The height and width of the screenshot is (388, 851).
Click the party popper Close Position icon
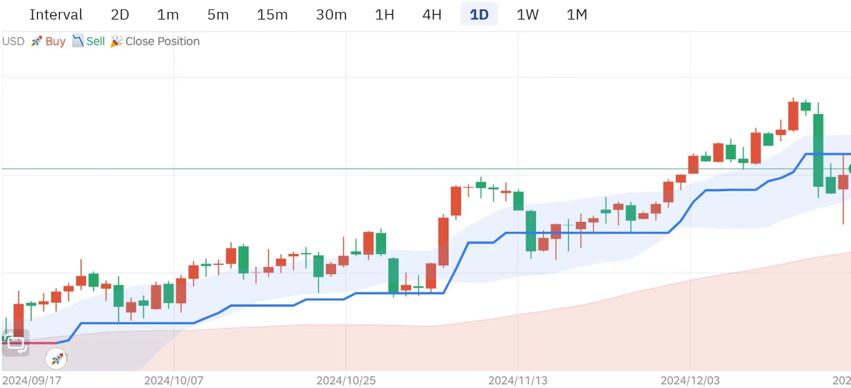(116, 41)
